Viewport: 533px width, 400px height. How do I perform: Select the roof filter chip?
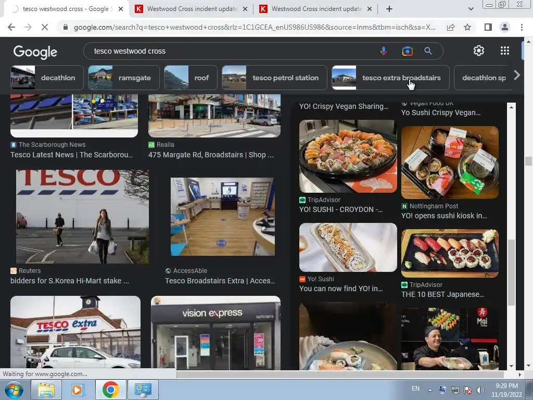[x=191, y=78]
